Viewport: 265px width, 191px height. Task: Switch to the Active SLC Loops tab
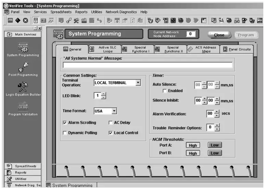105,49
